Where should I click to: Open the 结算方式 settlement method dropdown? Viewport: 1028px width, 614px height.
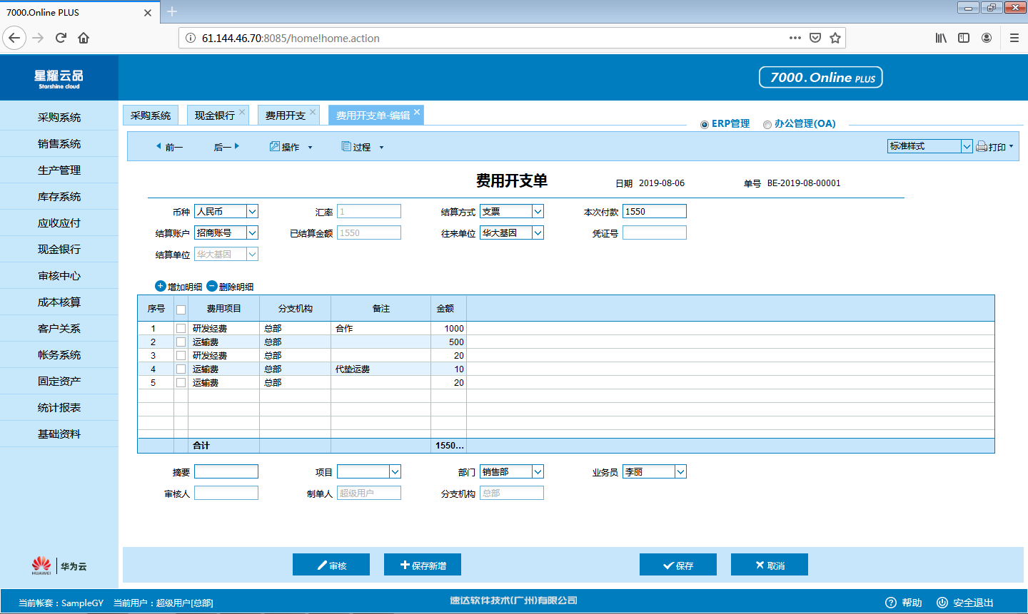tap(538, 212)
